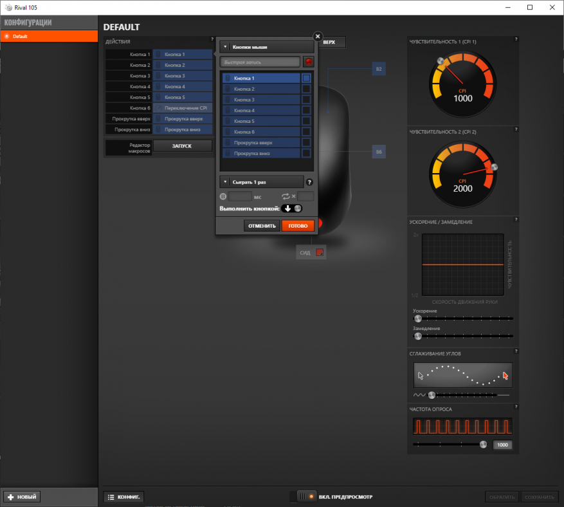Open Прокрутка вверх action dropdown
This screenshot has height=507, width=564.
(183, 119)
